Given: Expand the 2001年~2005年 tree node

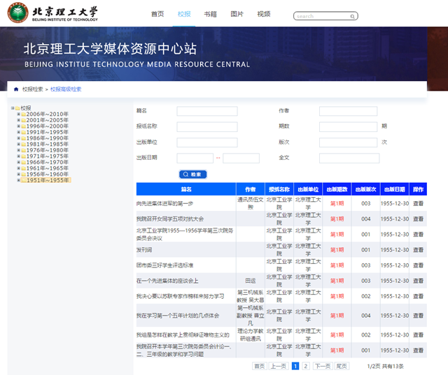Looking at the screenshot, I should click(18, 120).
